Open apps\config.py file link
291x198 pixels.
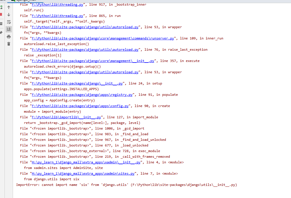(80, 106)
